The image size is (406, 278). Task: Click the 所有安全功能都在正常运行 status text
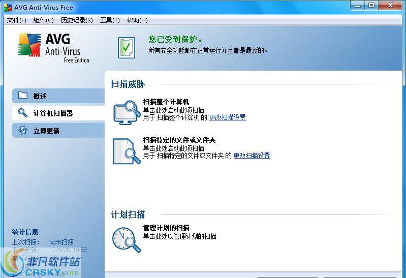[208, 50]
